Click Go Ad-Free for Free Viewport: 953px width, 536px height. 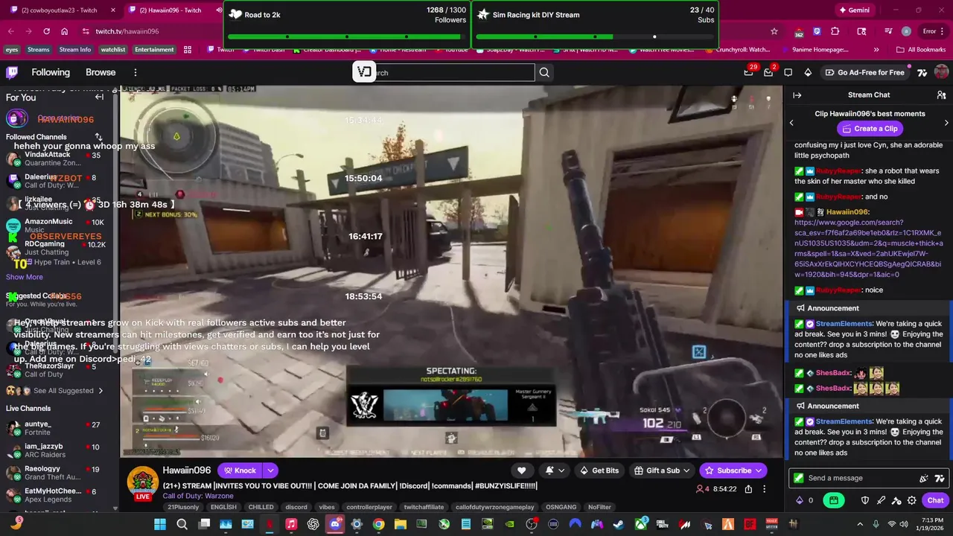tap(864, 72)
